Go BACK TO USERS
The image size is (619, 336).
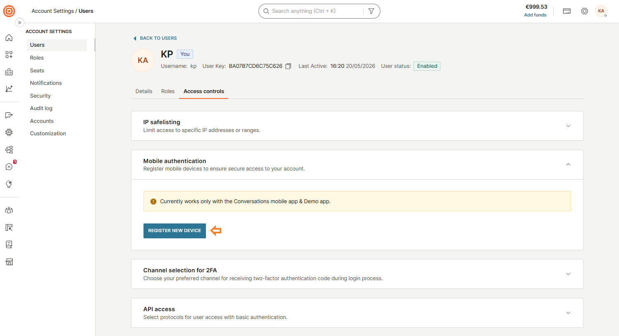click(x=158, y=38)
